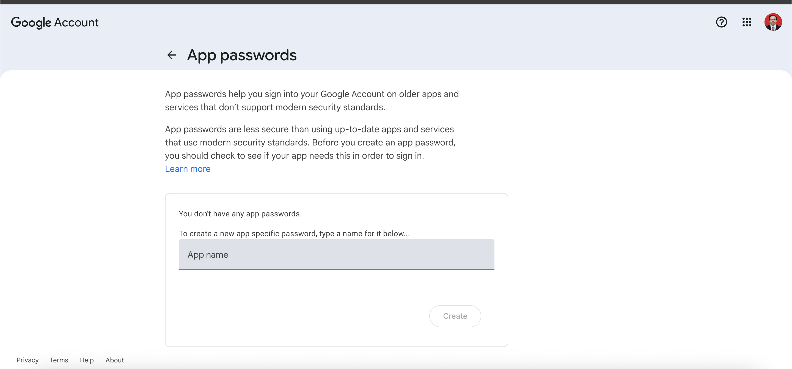
Task: Open the Help question mark icon
Action: pos(721,22)
